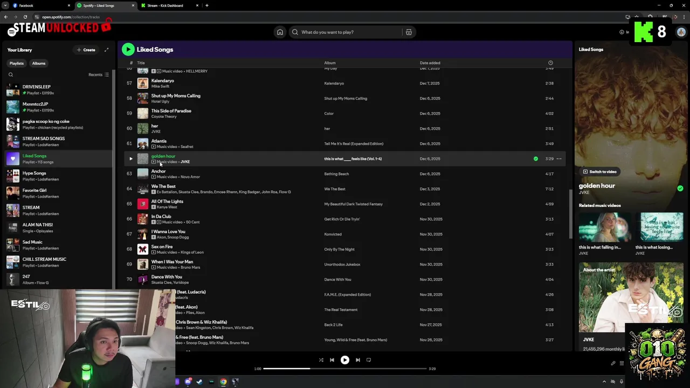
Task: Expand Your Library with the arrows icon
Action: (106, 50)
